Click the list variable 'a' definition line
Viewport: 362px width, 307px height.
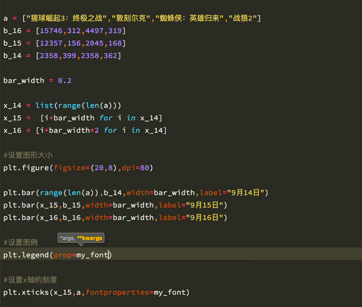(x=132, y=18)
